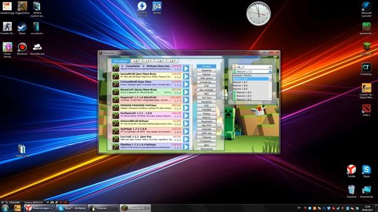This screenshot has height=212, width=378.
Task: Switch to the Skype taskbar window
Action: (71, 208)
